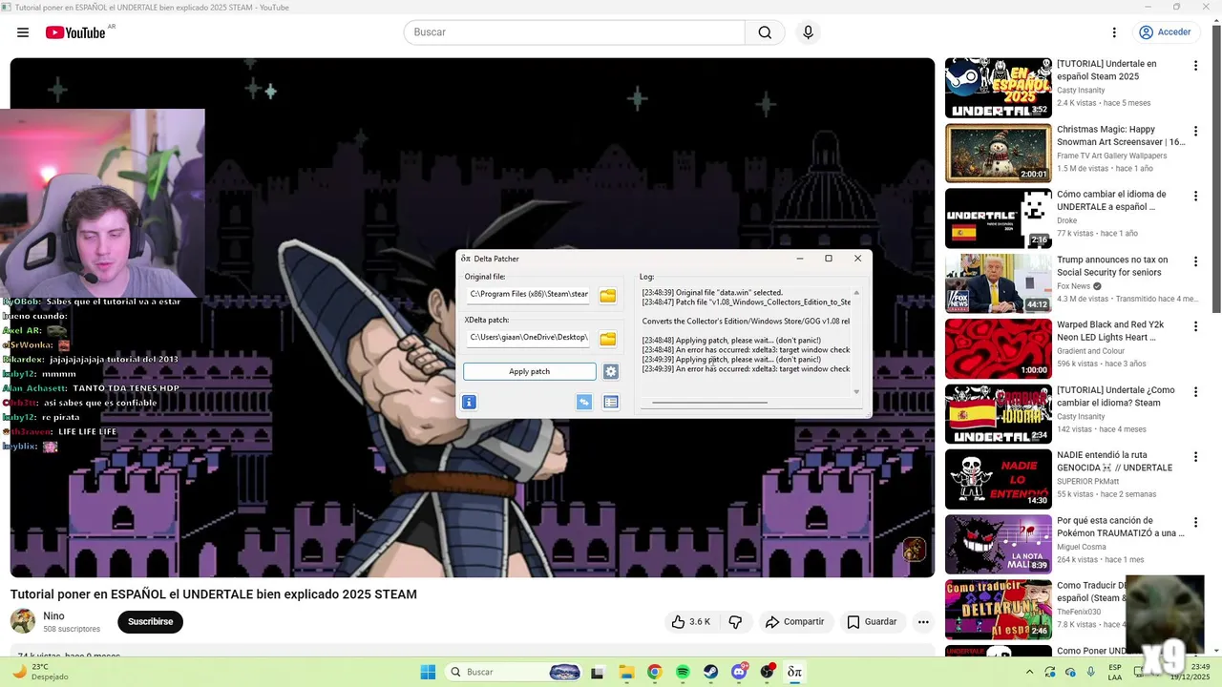The width and height of the screenshot is (1222, 687).
Task: Dislike the video with thumbs-down icon
Action: [x=735, y=622]
